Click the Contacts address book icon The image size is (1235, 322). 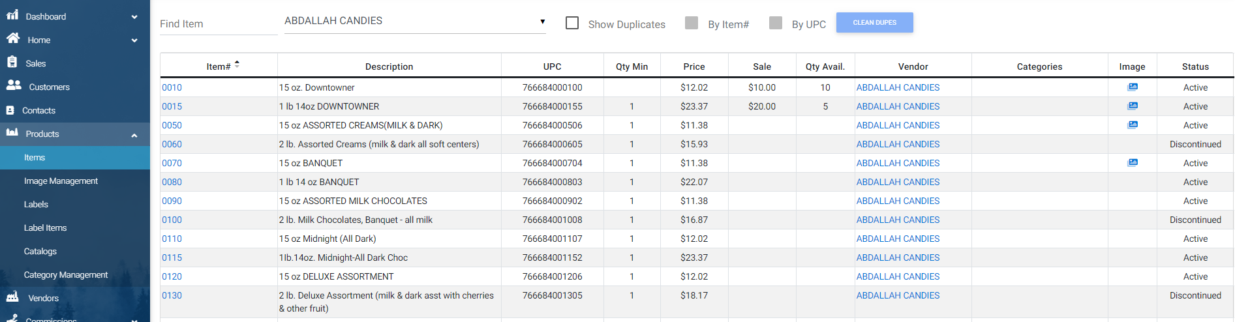pyautogui.click(x=10, y=110)
